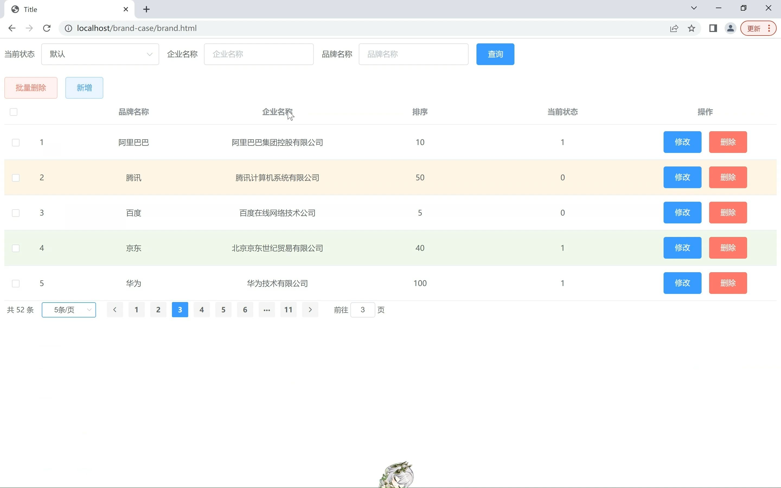The image size is (781, 488).
Task: Click the 当前状态 column header
Action: pyautogui.click(x=562, y=112)
